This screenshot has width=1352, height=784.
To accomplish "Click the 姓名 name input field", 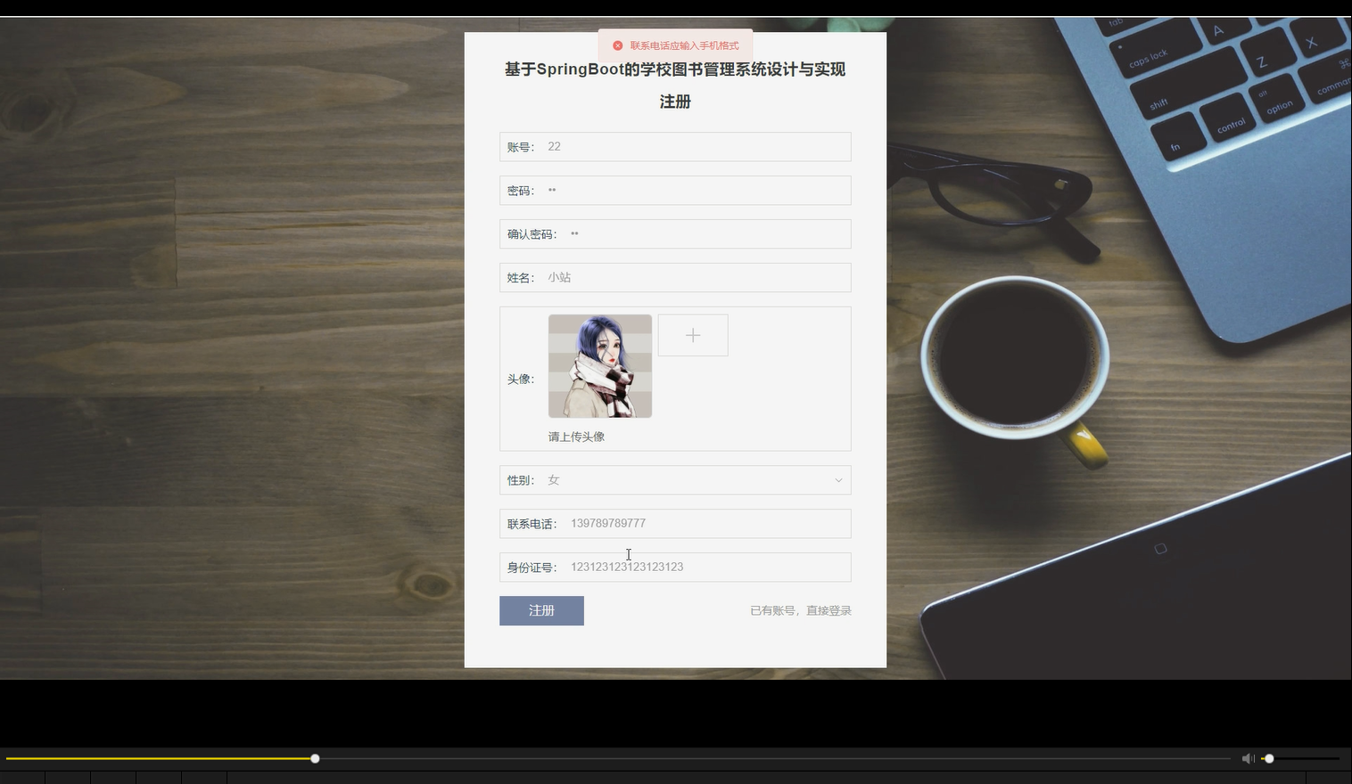I will pos(675,277).
